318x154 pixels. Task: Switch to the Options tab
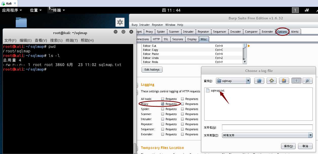(x=282, y=32)
